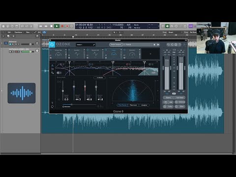Open Ozone undo history icon

click(172, 45)
